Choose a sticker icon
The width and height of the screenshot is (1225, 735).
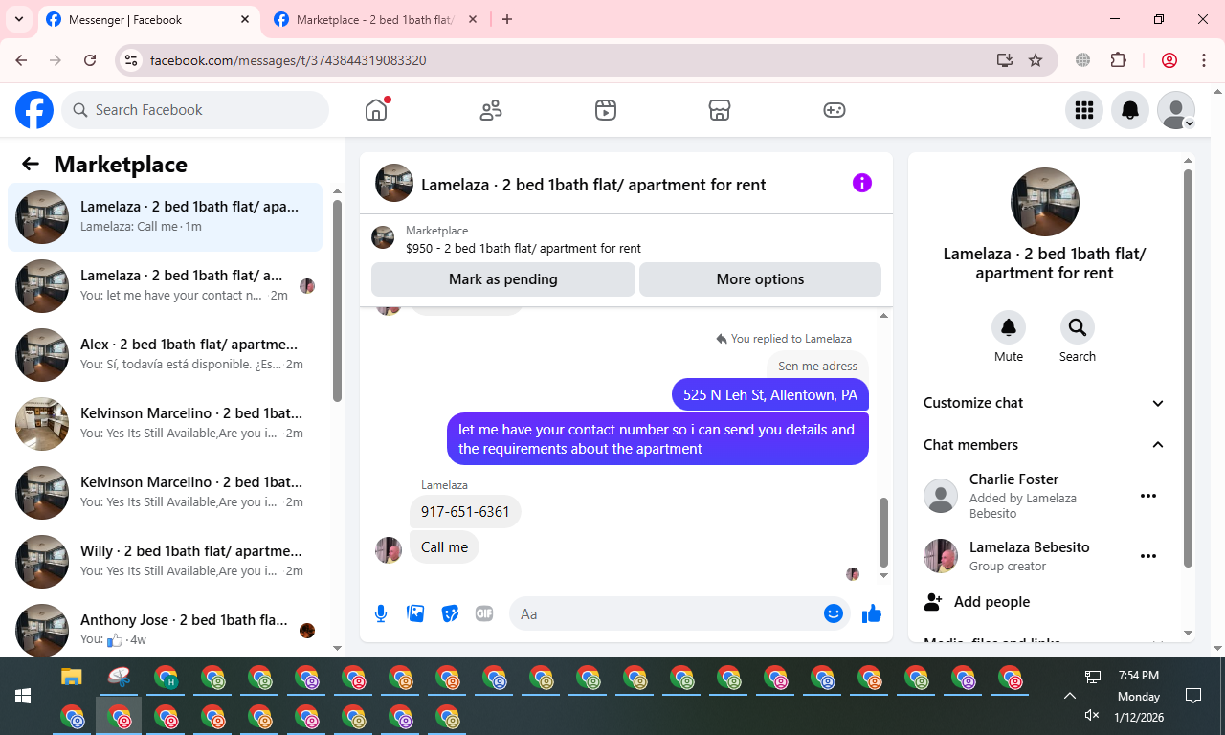(450, 613)
